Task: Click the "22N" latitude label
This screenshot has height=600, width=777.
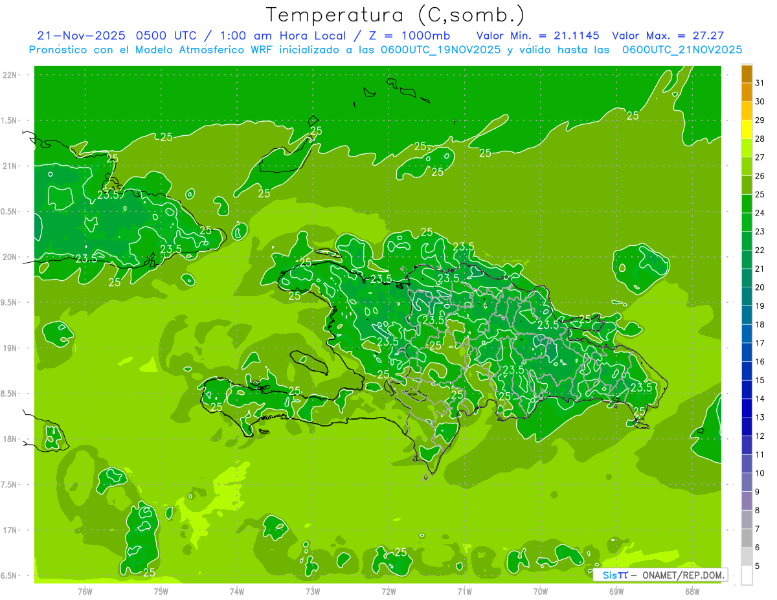Action: pyautogui.click(x=10, y=75)
